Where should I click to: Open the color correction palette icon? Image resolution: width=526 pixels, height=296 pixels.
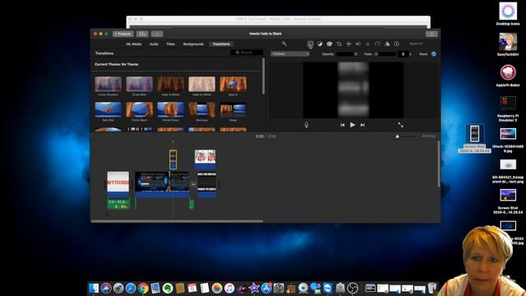tap(330, 44)
